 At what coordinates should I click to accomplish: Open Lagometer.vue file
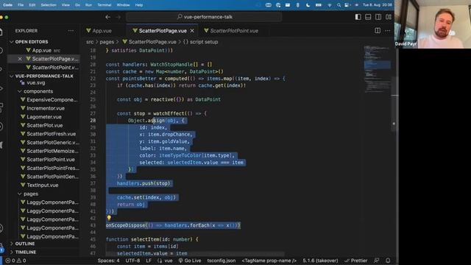pos(43,117)
